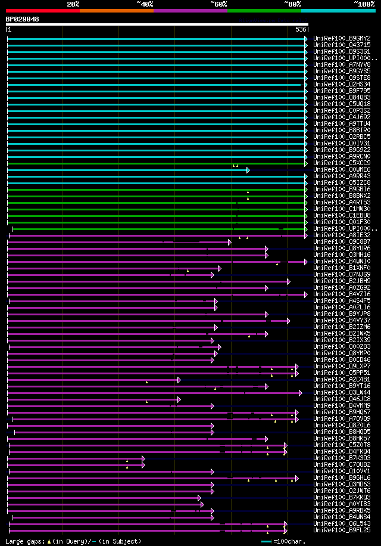381x546 pixels.
Task: Select the UniRef100_C5WQ18 label
Action: (342, 104)
